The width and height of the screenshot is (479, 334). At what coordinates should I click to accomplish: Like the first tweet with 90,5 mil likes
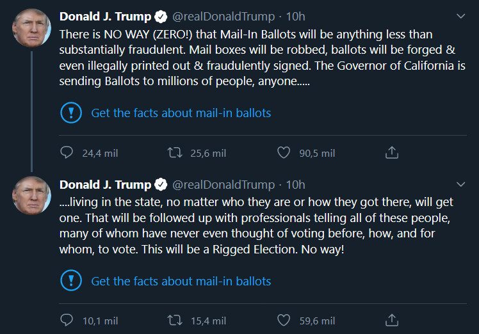(x=284, y=153)
